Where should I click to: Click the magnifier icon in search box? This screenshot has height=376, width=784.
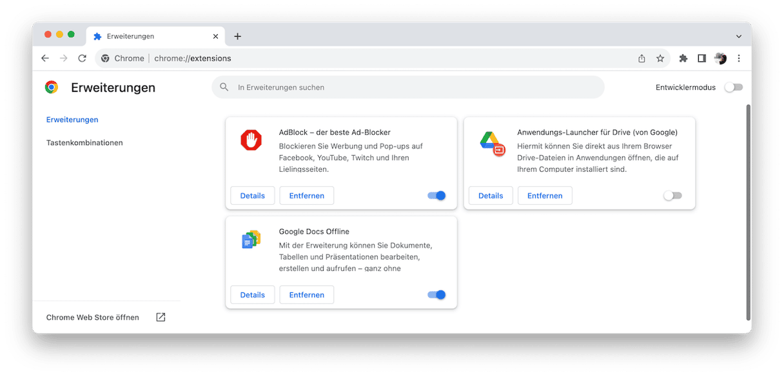click(x=224, y=87)
